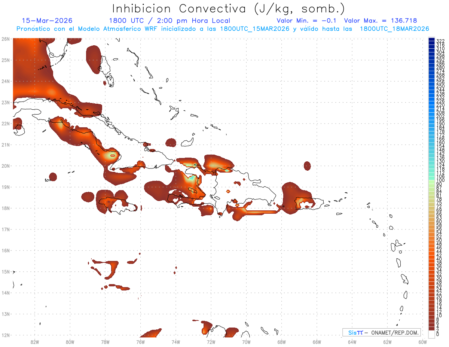The height and width of the screenshot is (347, 449).
Task: Click the 60W longitude label
Action: click(422, 341)
